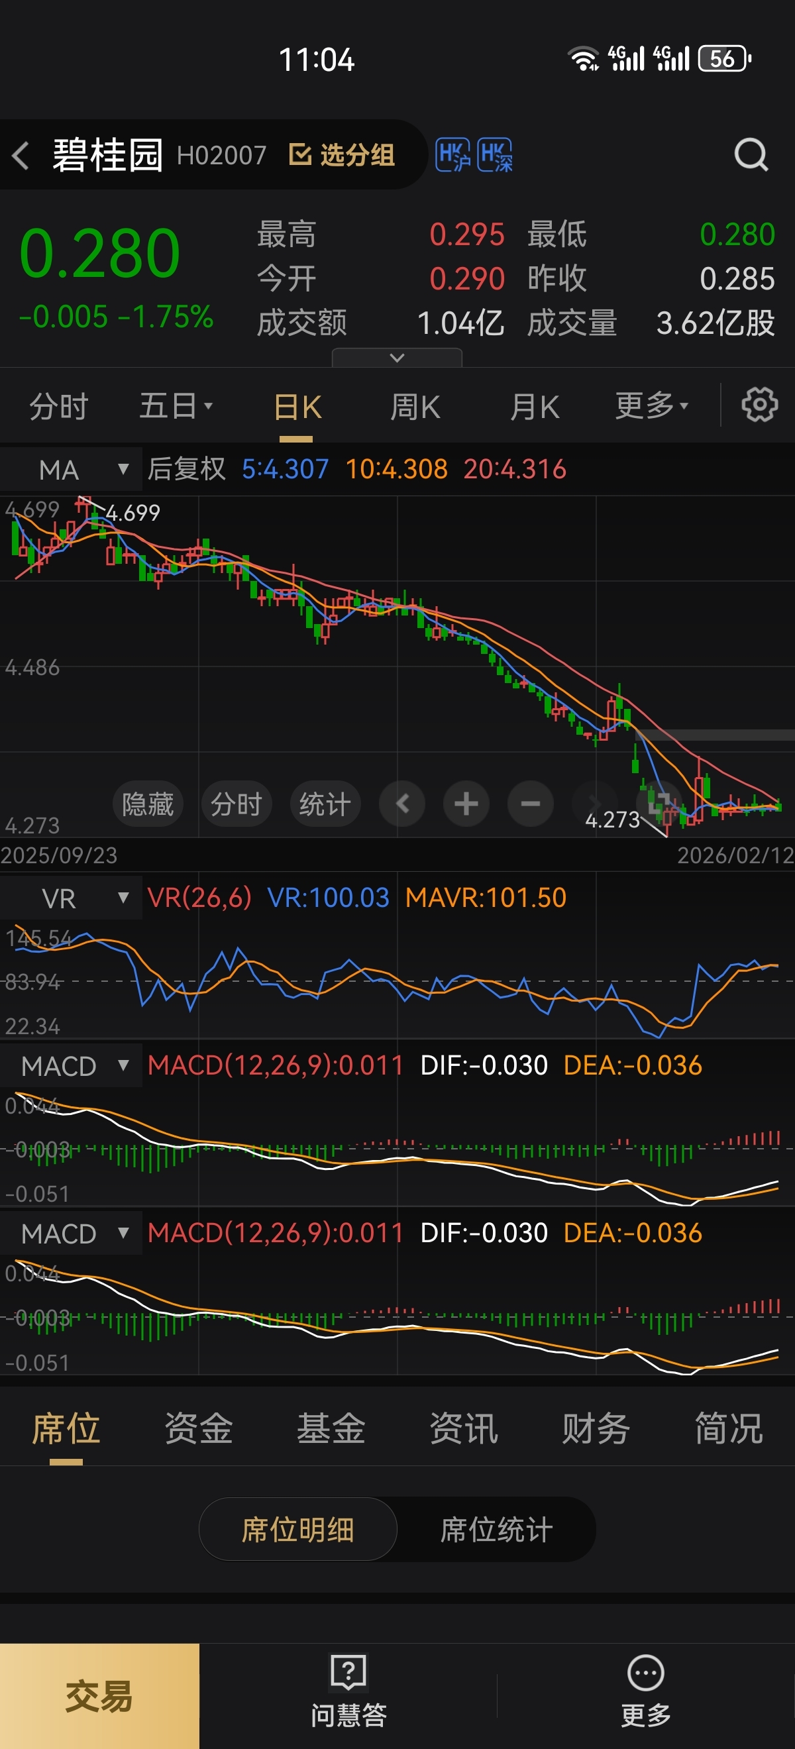Tap the battery indicator in status bar
Image resolution: width=795 pixels, height=1749 pixels.
point(724,59)
